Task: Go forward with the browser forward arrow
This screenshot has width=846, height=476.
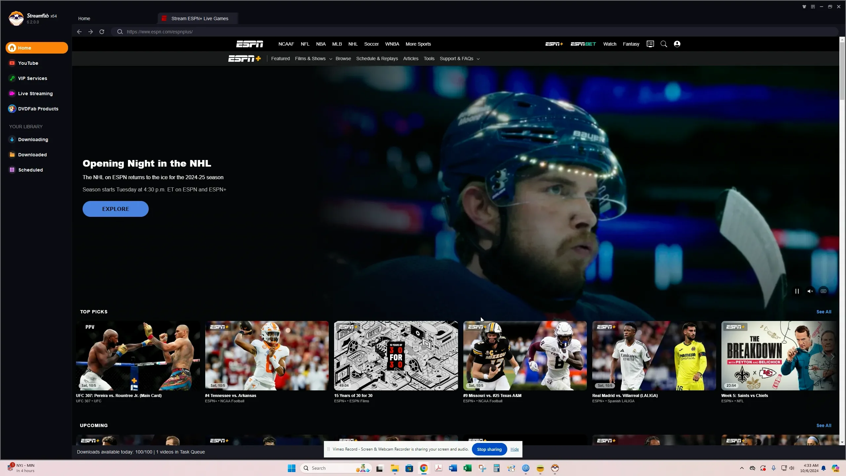Action: click(x=91, y=32)
